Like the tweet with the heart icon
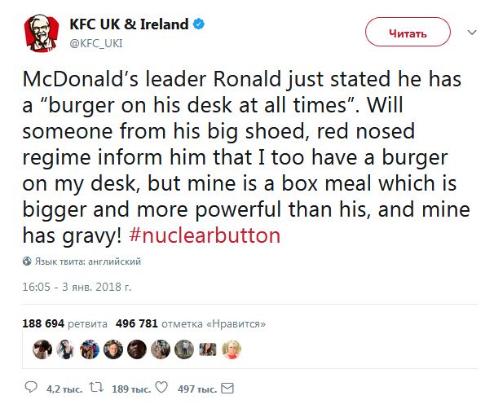The height and width of the screenshot is (413, 494). (161, 388)
